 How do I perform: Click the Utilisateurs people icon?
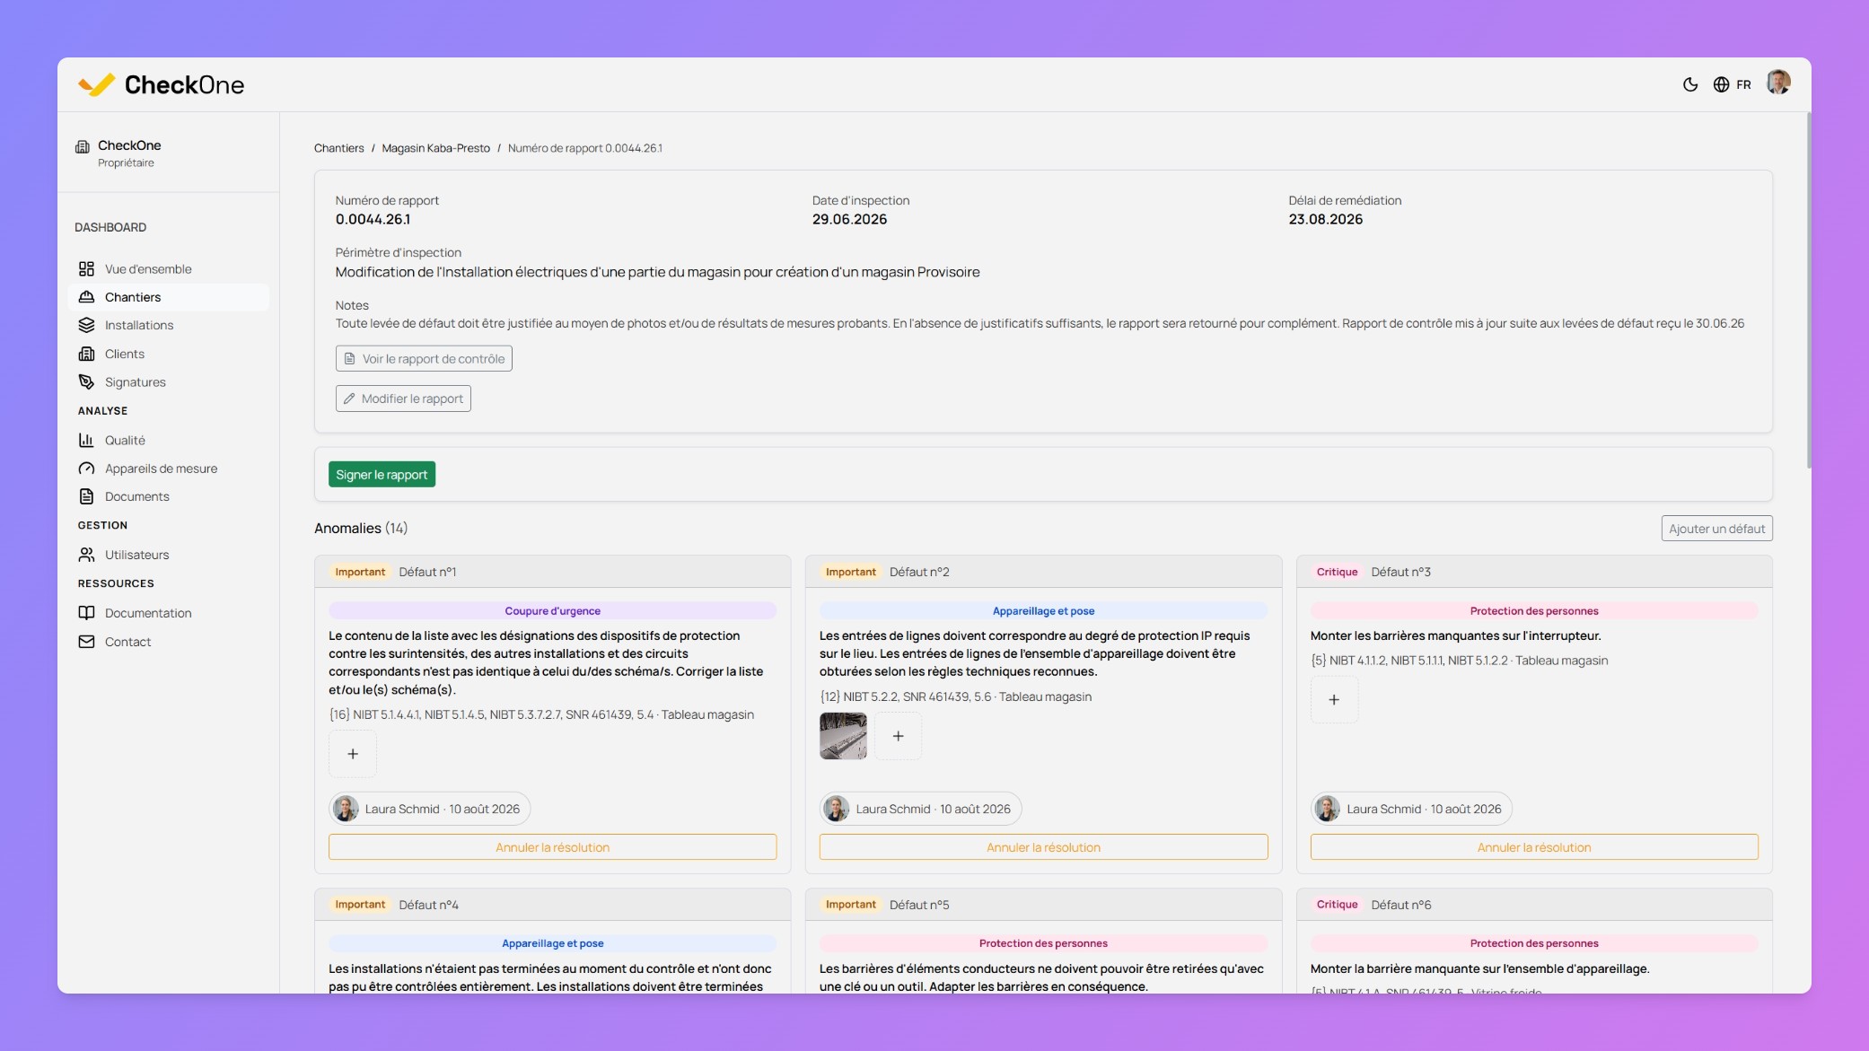click(86, 555)
